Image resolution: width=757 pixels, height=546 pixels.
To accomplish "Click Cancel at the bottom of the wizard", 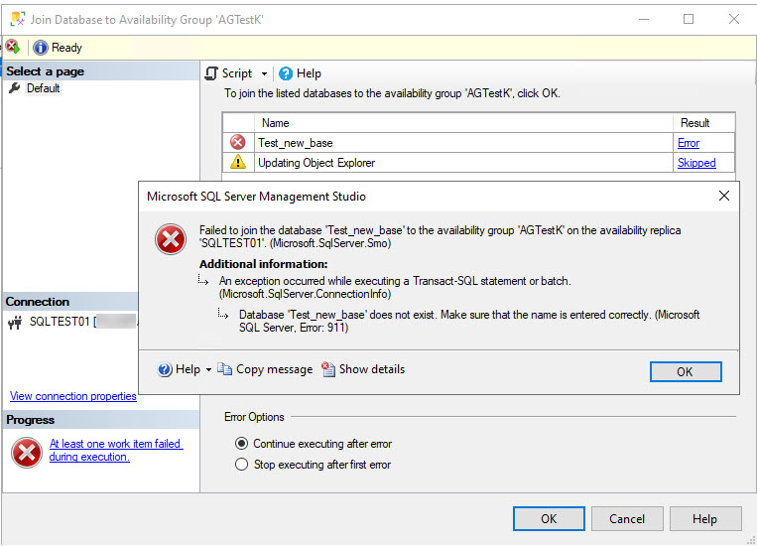I will (627, 518).
